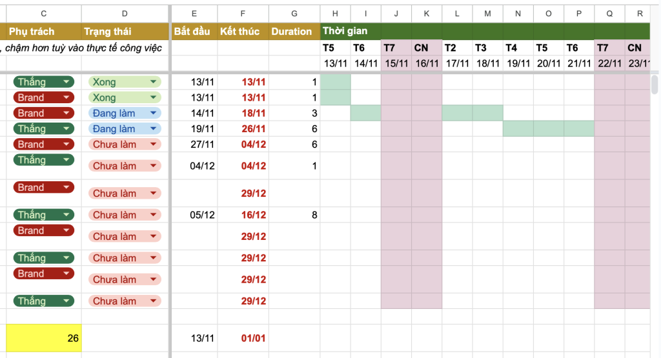Screen dimensions: 661x358
Task: Click the "Trạng thái" header cell
Action: pos(125,31)
